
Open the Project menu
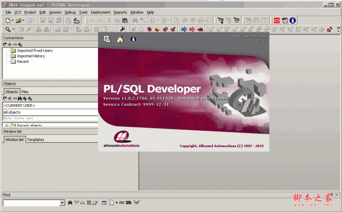pyautogui.click(x=30, y=12)
